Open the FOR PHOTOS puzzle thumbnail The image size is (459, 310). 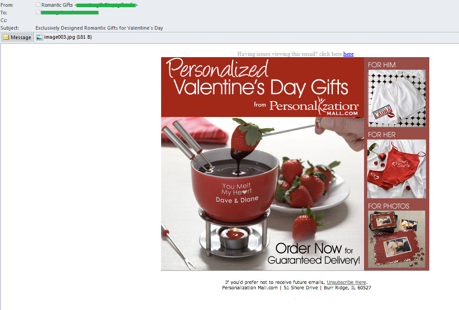click(x=396, y=239)
